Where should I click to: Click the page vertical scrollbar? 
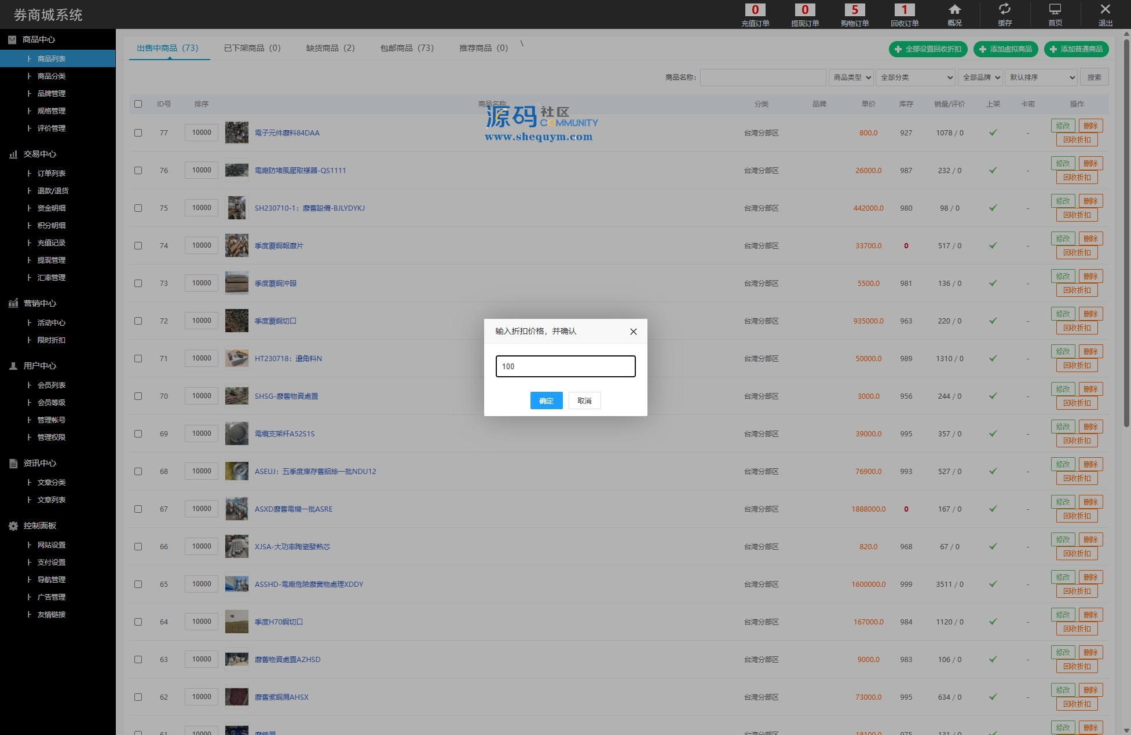coord(1126,231)
